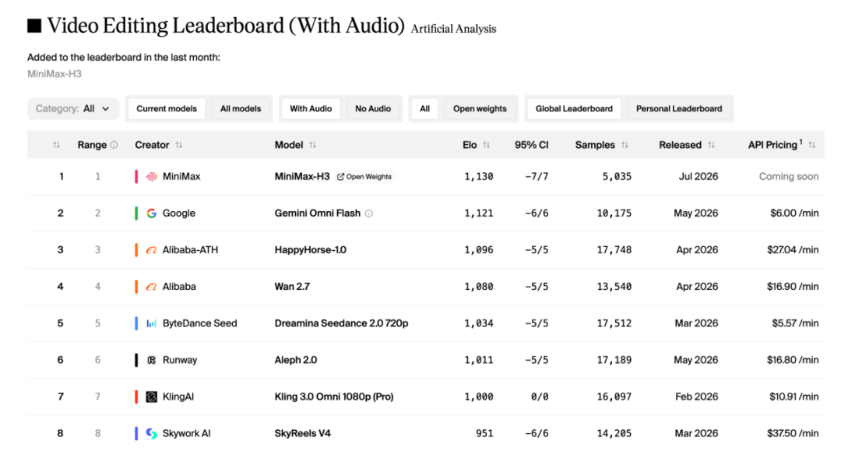Viewport: 841px width, 462px height.
Task: Click the info icon next to Range
Action: [114, 145]
